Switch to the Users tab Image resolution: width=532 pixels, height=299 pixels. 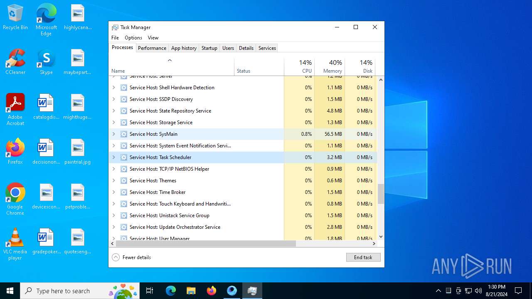[228, 48]
